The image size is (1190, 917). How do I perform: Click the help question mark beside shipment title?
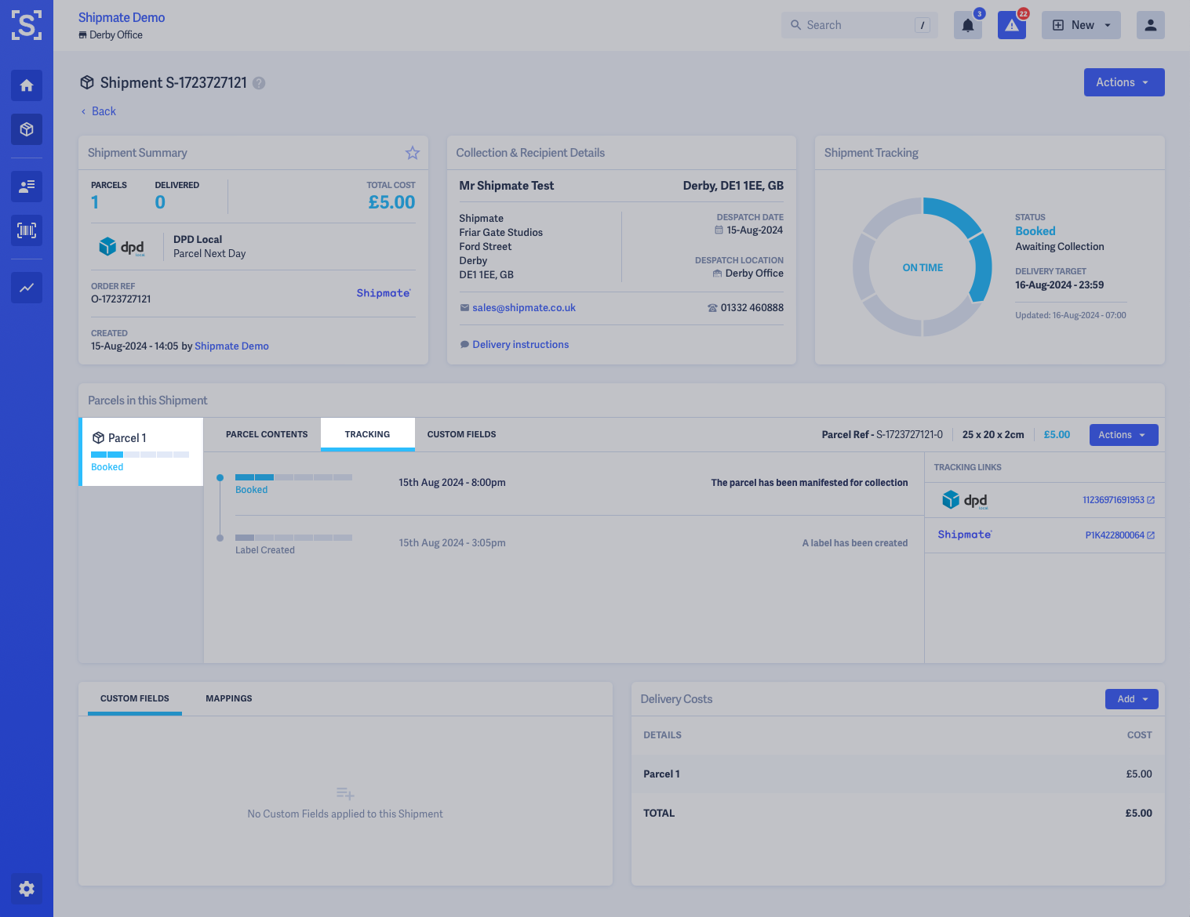259,83
